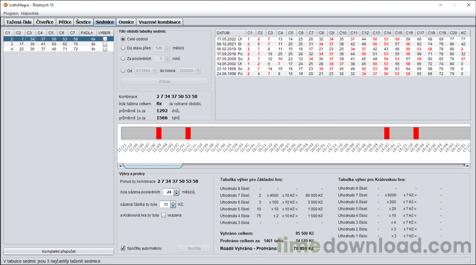
Task: Adjust the 10 Kč amount spinner
Action: coord(173,205)
